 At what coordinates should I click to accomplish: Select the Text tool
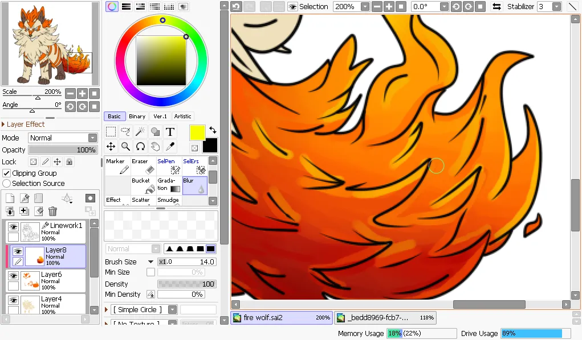click(170, 132)
